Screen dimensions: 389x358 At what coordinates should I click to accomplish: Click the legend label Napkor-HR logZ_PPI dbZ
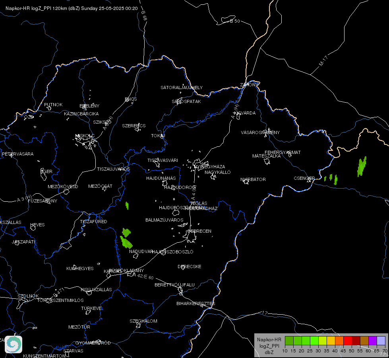(269, 346)
